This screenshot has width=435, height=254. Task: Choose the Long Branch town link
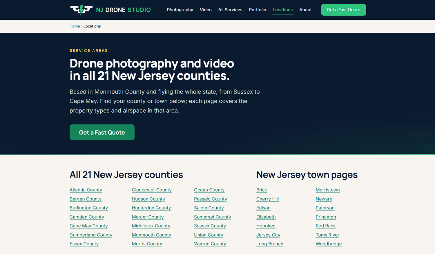point(270,244)
